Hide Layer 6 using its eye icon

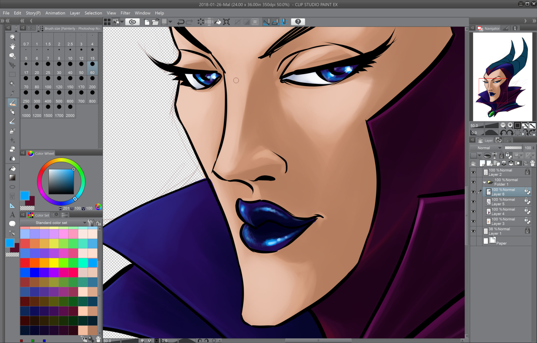[x=473, y=192]
